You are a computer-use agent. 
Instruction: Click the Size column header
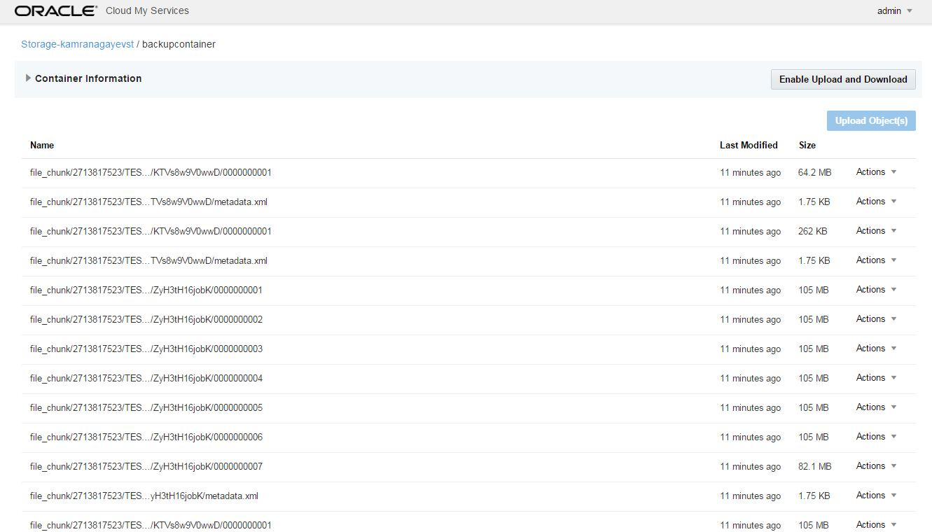(x=807, y=145)
